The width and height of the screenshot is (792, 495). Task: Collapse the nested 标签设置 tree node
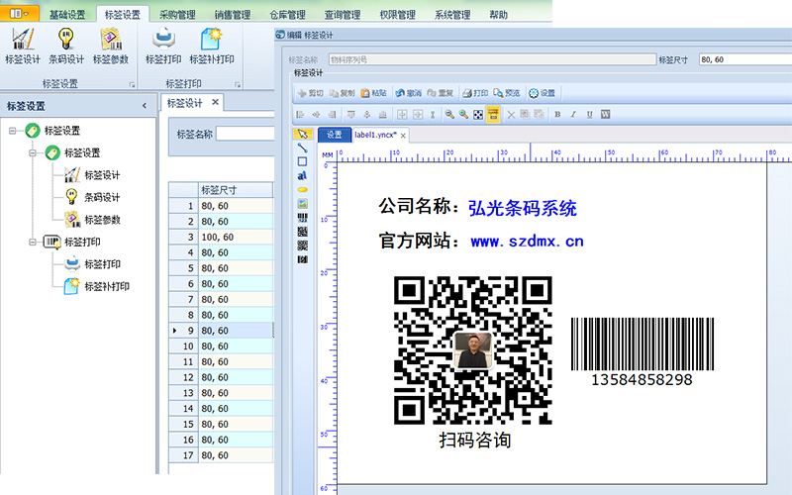coord(33,153)
